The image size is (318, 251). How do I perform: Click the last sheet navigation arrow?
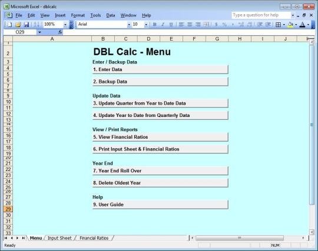24,238
